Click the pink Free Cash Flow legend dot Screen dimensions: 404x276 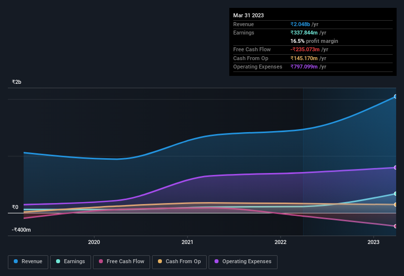[101, 261]
